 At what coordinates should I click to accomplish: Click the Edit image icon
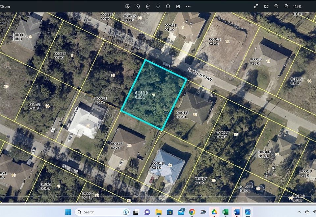[128, 6]
